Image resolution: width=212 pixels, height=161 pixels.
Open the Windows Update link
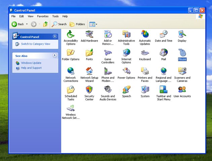[31, 63]
